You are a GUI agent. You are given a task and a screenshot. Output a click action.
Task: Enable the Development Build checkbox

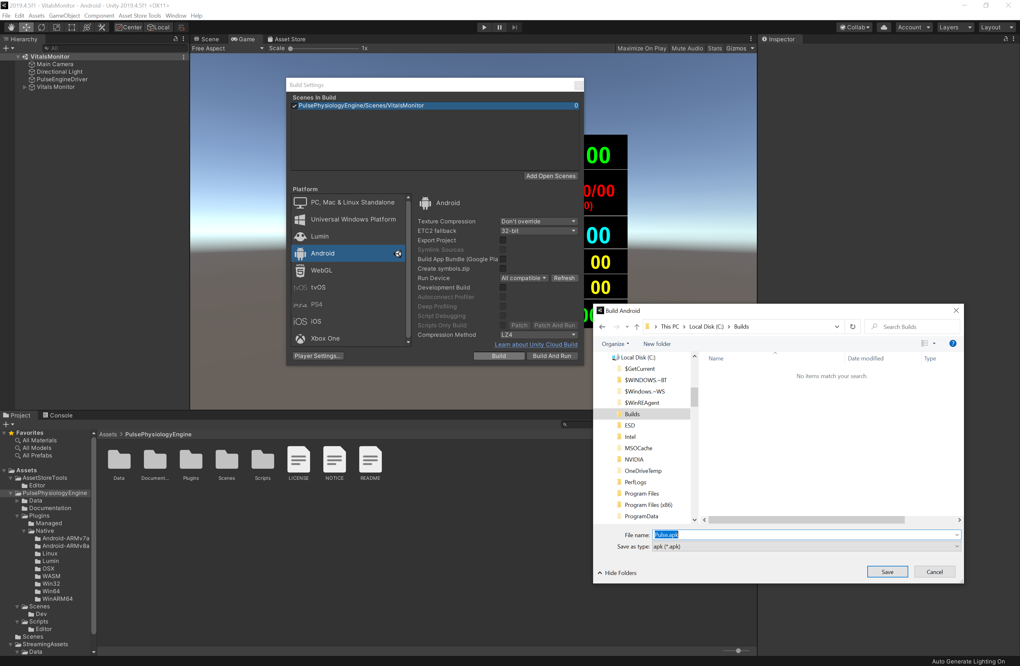pyautogui.click(x=503, y=287)
